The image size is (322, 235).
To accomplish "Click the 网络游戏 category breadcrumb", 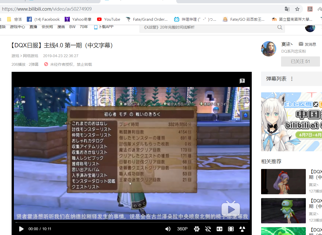I will click(x=31, y=56).
